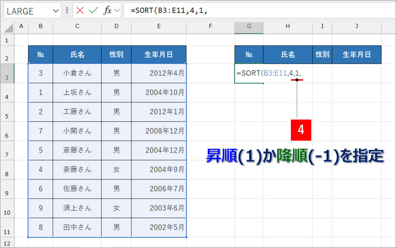Select row 3 header
The width and height of the screenshot is (396, 248).
[7, 74]
